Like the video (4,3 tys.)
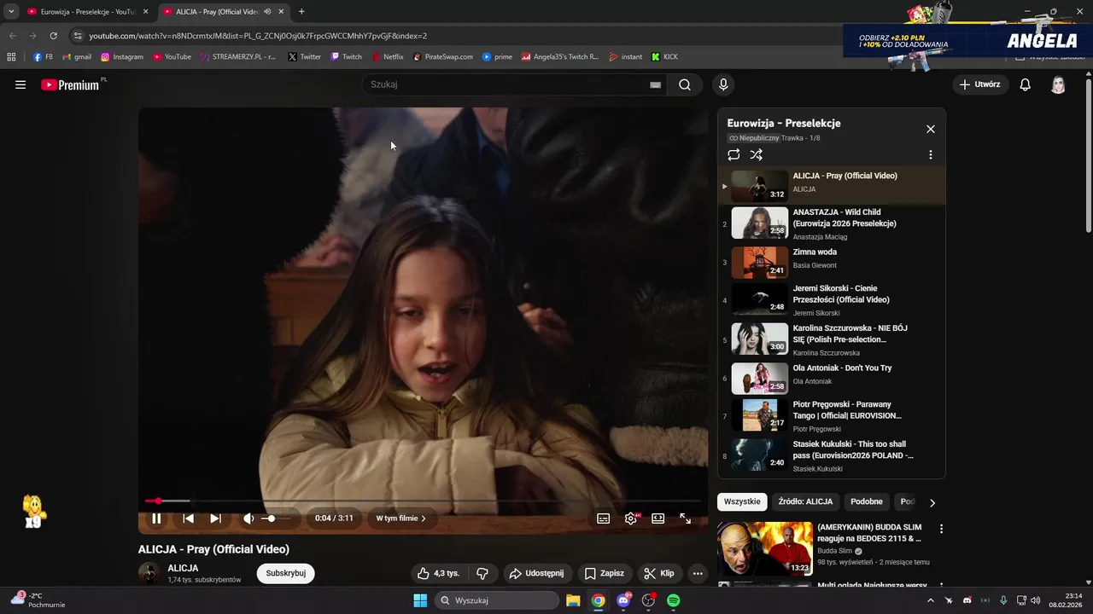This screenshot has width=1093, height=614. (438, 573)
